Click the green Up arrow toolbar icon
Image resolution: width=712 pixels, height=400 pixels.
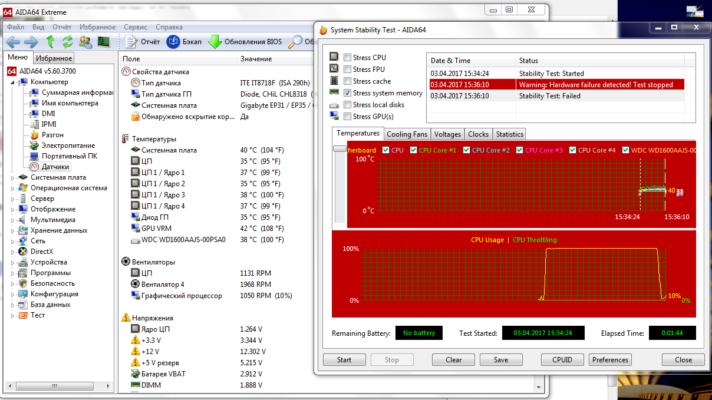(51, 42)
